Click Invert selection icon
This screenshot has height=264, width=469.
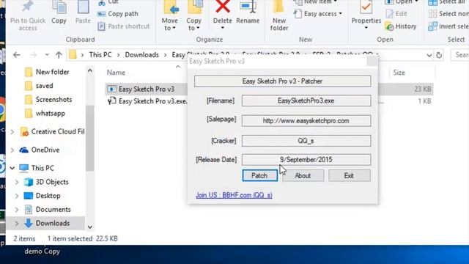[432, 26]
